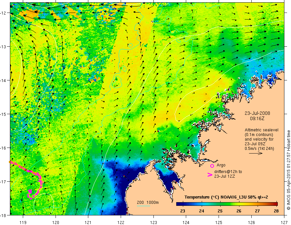The height and width of the screenshot is (225, 291).
Task: Click longitude axis label 119
Action: (23, 222)
